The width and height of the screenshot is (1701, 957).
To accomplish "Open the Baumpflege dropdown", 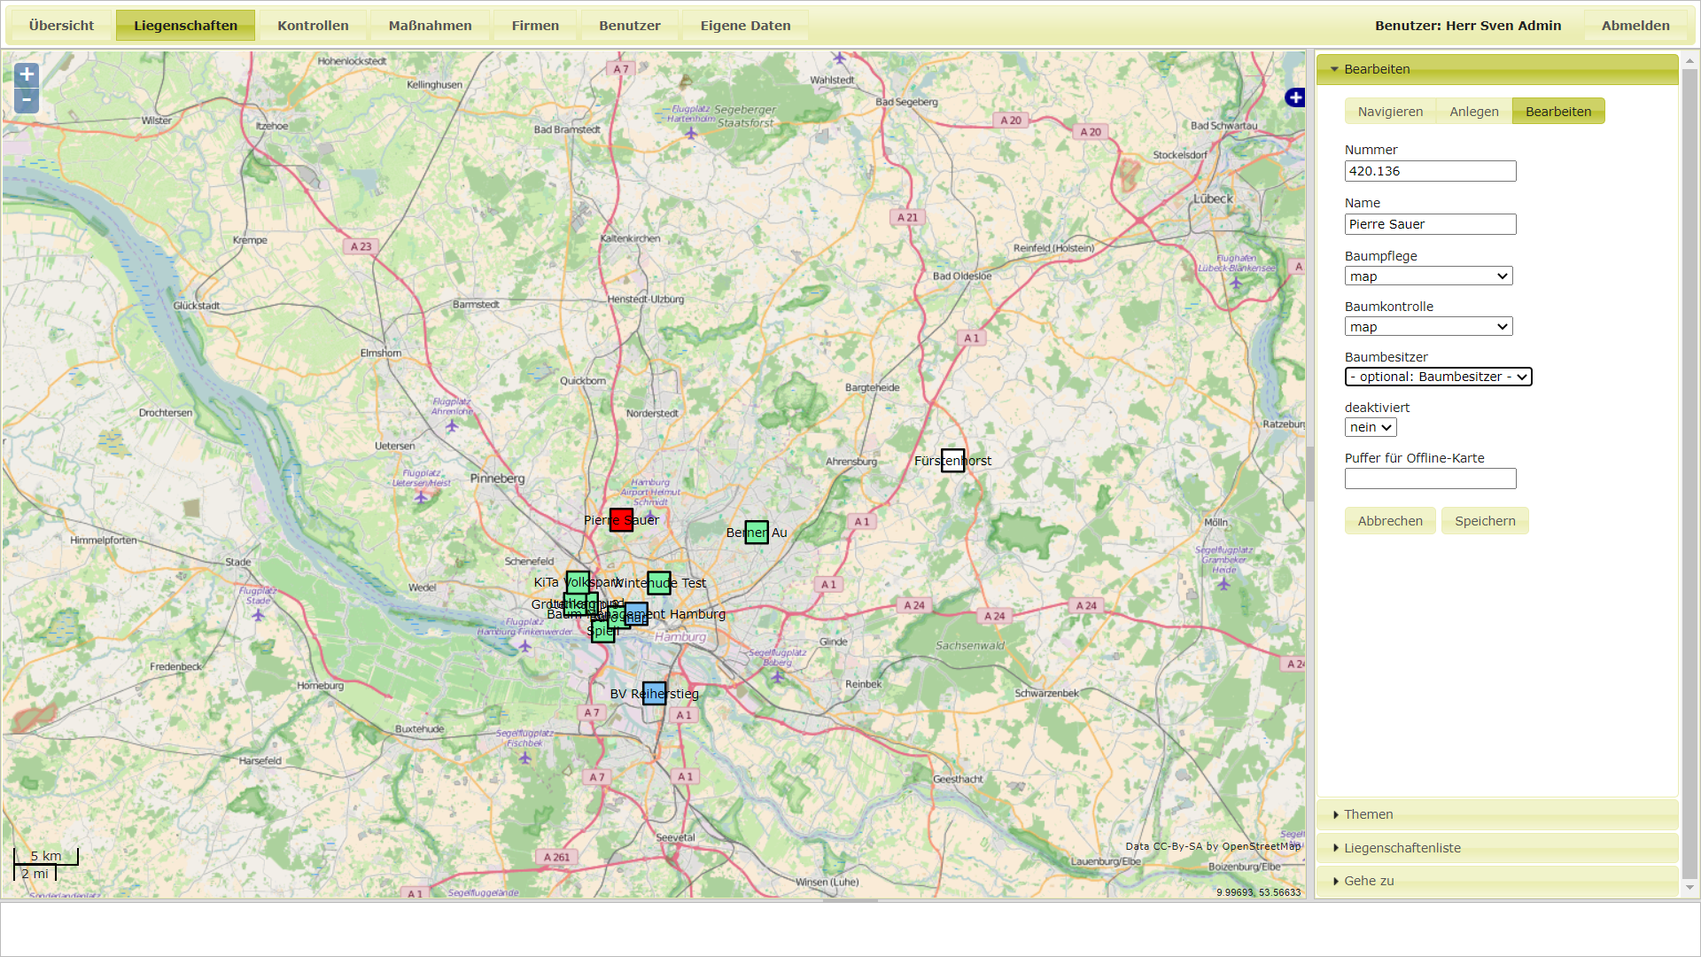I will pos(1428,276).
